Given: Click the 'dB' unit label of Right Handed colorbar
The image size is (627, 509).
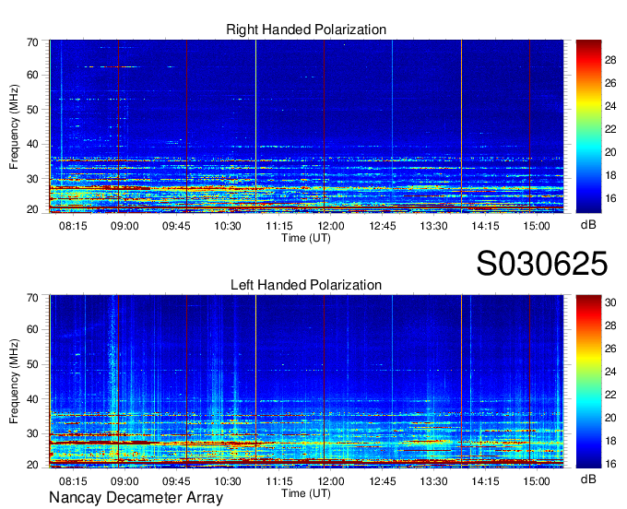Looking at the screenshot, I should click(588, 225).
